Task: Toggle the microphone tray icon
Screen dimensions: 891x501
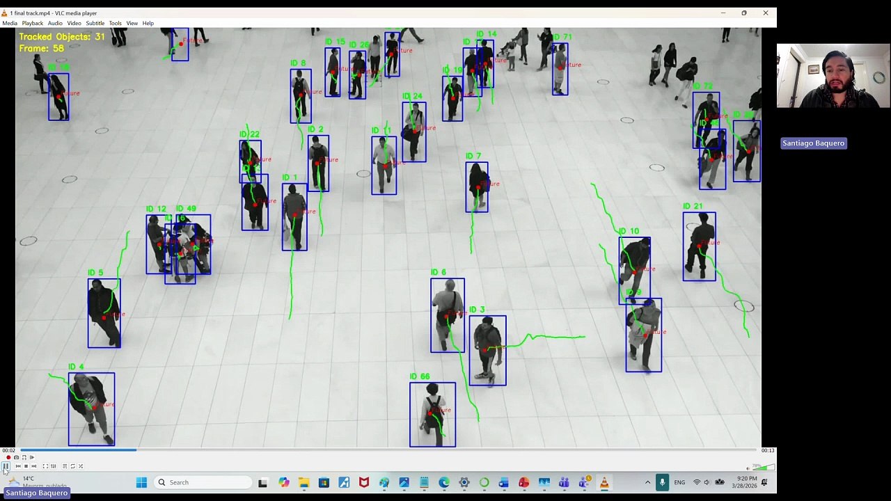Action: point(662,482)
